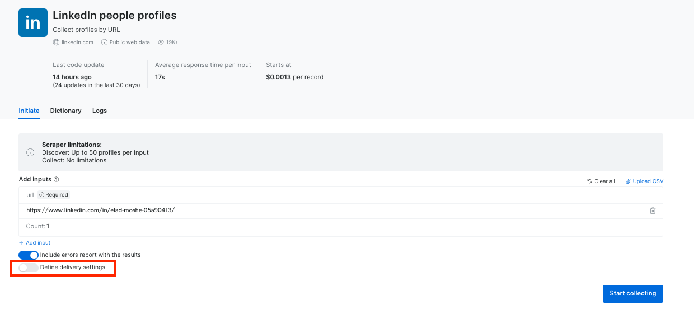Image resolution: width=694 pixels, height=321 pixels.
Task: Click 'Count: 1' text
Action: 38,227
